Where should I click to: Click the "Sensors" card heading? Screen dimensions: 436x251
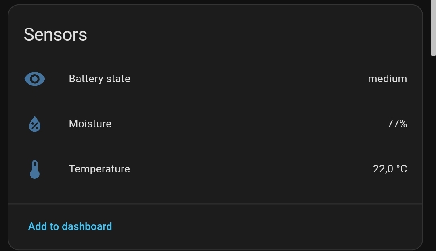[55, 35]
